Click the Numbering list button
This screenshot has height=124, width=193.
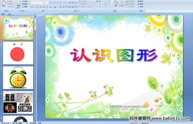click(66, 3)
